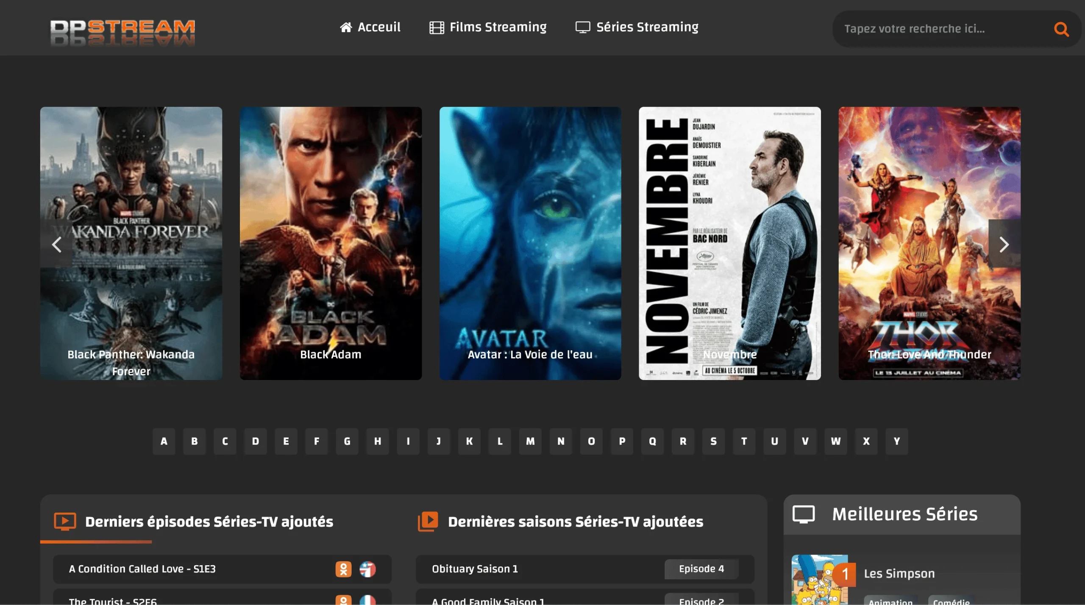The height and width of the screenshot is (605, 1085).
Task: Click the home icon beside Acceuil
Action: (346, 27)
